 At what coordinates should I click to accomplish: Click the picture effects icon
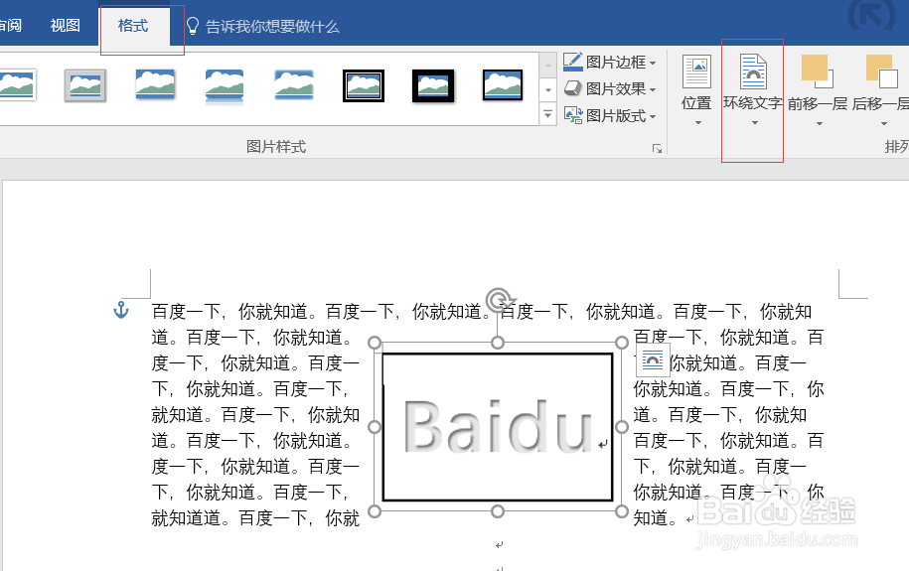coord(573,88)
